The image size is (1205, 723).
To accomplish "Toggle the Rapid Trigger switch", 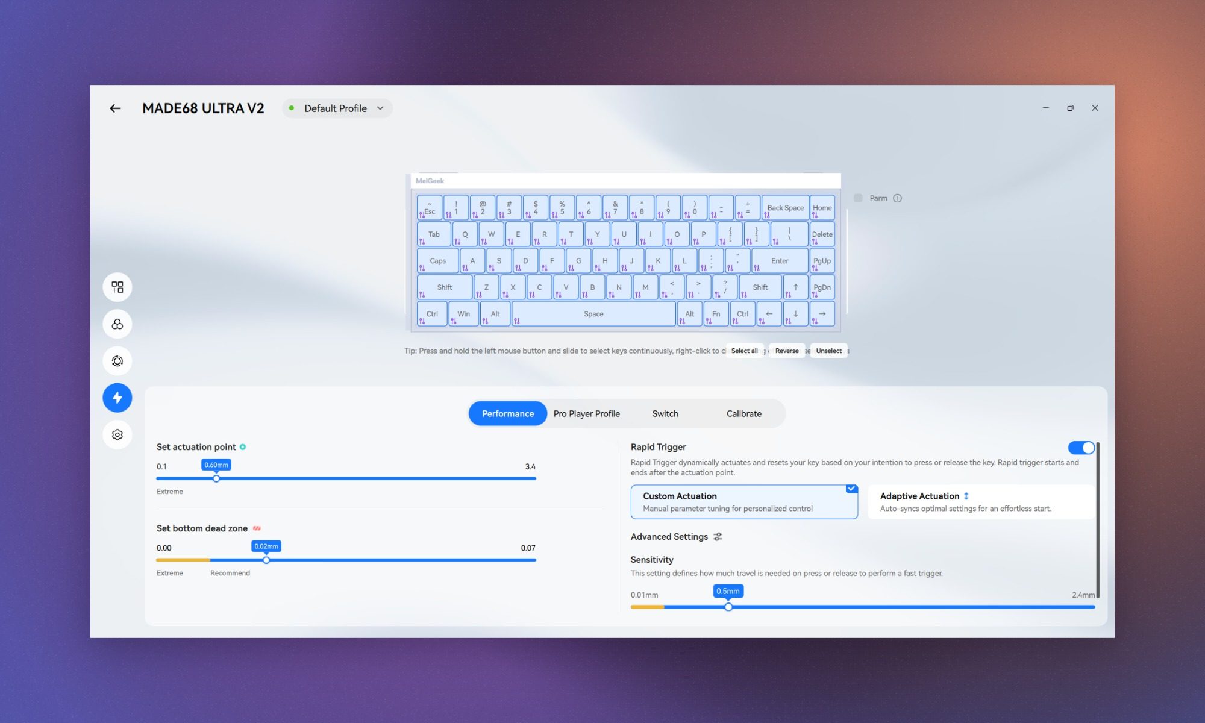I will coord(1081,448).
